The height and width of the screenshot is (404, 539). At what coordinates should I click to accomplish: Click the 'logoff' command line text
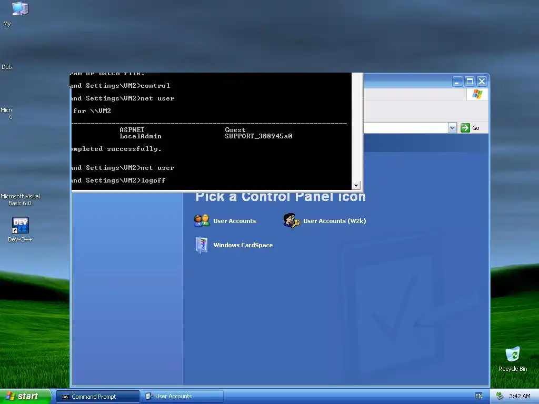[x=153, y=180]
